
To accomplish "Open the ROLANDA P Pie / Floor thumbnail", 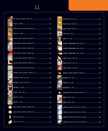I will point(60,83).
